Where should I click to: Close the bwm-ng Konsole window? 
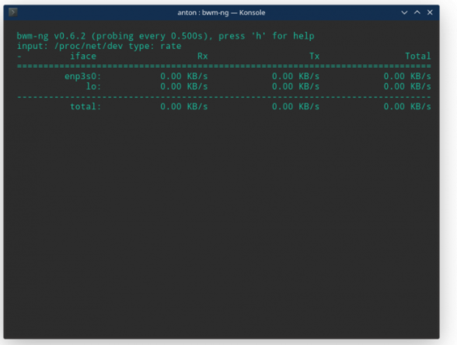[430, 12]
